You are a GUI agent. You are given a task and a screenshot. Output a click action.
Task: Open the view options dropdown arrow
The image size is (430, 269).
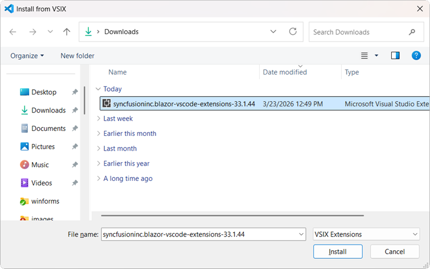point(376,56)
